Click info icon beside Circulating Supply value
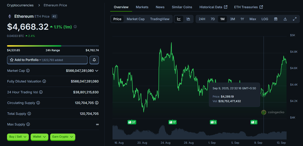The width and height of the screenshot is (303, 146). pyautogui.click(x=97, y=103)
